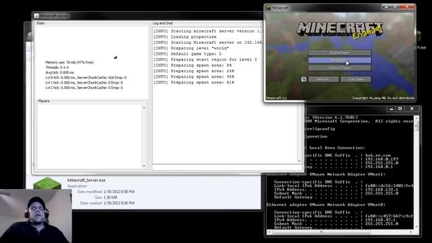
Task: Click IP address 192.168.0.197 in console
Action: coord(381,159)
